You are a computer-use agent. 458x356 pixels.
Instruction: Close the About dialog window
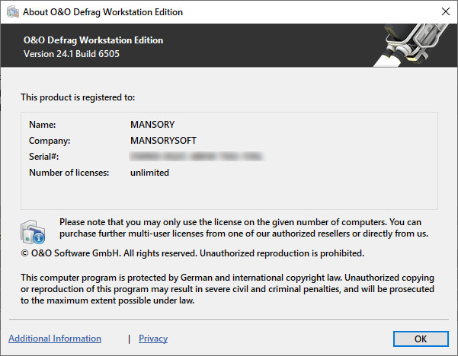(444, 12)
